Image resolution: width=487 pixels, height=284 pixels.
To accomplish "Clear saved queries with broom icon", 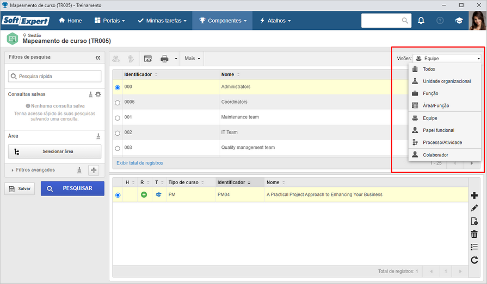I will click(90, 94).
